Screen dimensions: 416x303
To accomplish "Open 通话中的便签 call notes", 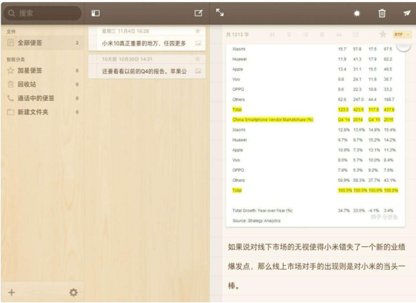I will tap(42, 98).
